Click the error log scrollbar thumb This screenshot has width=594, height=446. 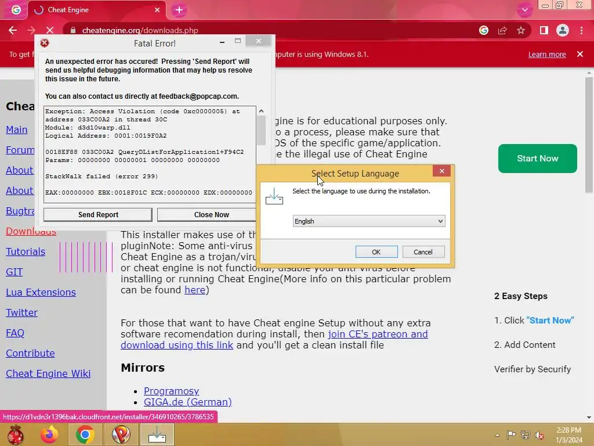tap(261, 131)
